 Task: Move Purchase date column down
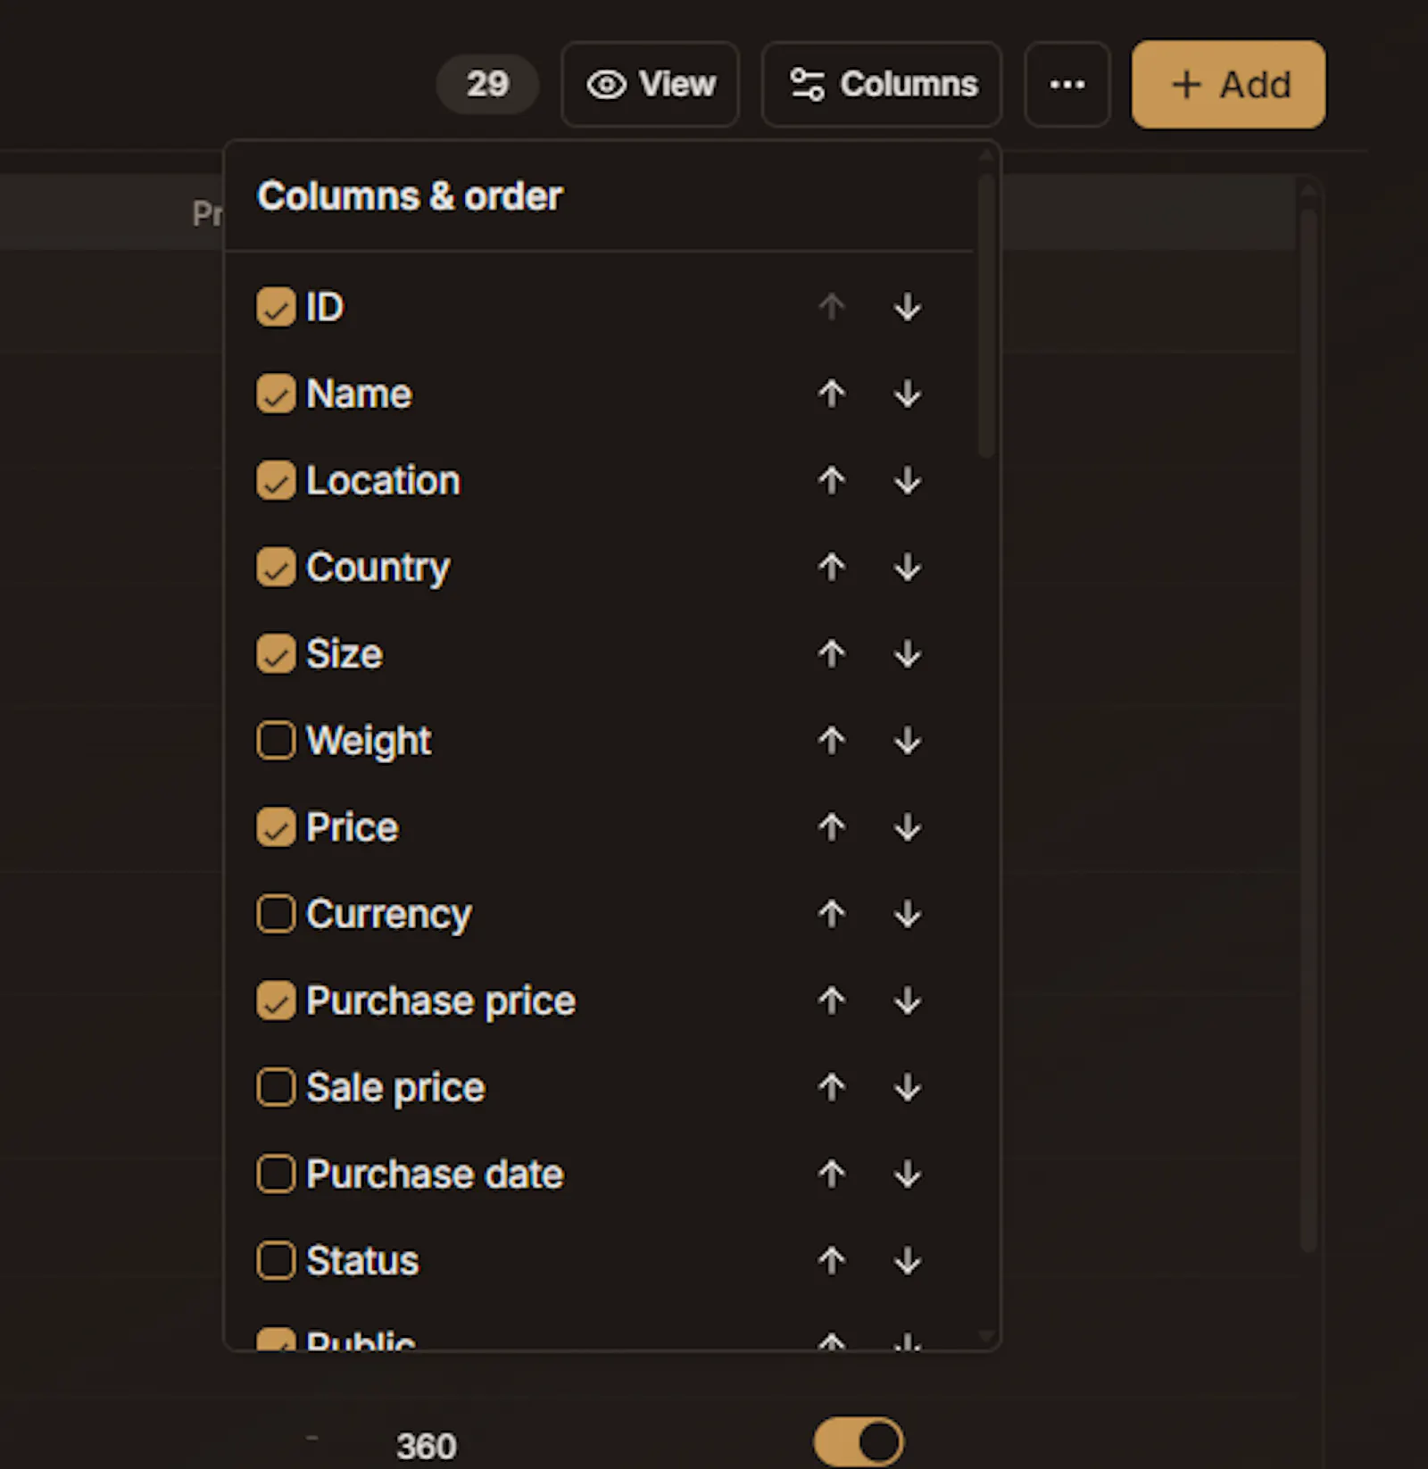point(908,1173)
